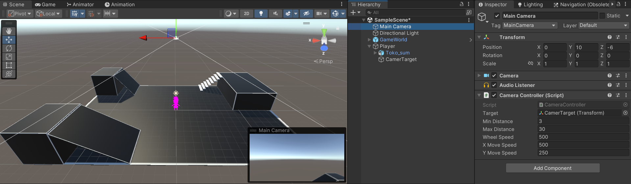
Task: Open Transform help reference icon
Action: pos(610,37)
